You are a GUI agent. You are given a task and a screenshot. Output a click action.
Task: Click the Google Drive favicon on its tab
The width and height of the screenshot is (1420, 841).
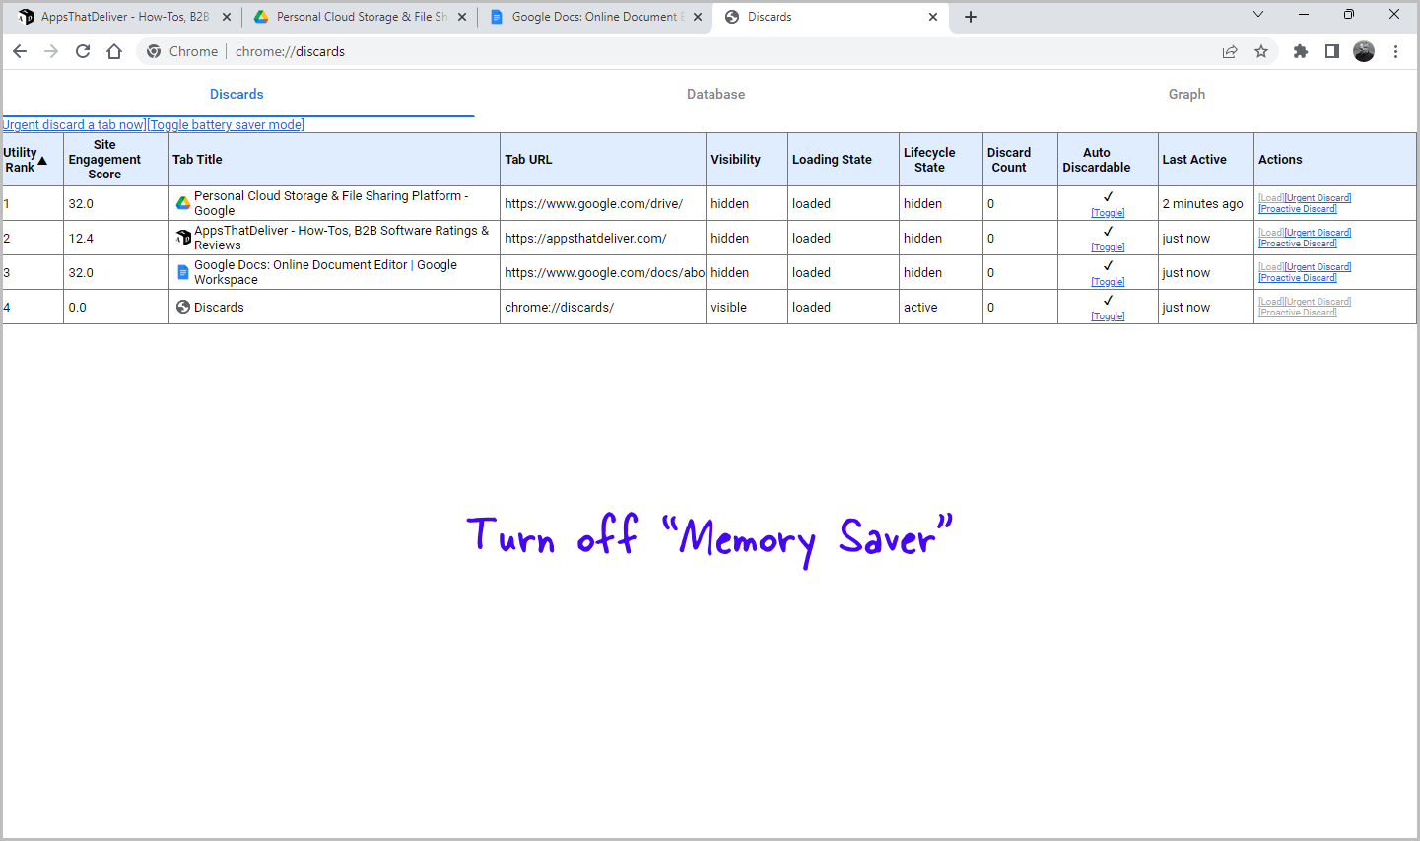coord(261,17)
